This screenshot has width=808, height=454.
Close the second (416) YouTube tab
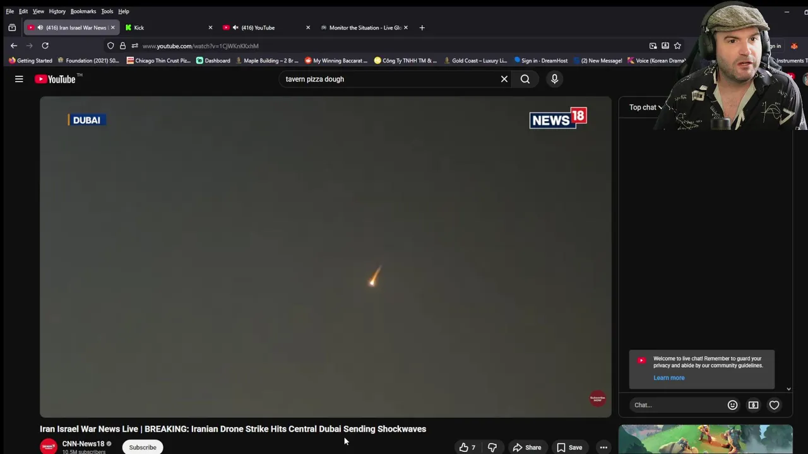[x=308, y=28]
